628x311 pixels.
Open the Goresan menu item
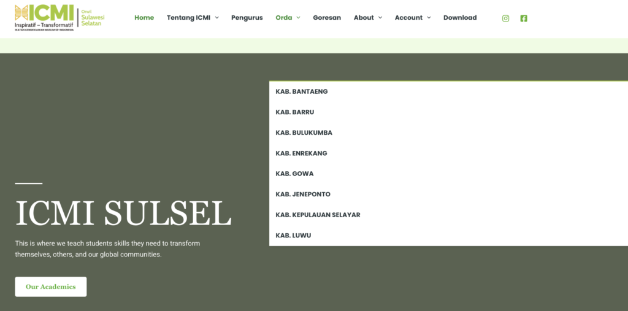[327, 18]
